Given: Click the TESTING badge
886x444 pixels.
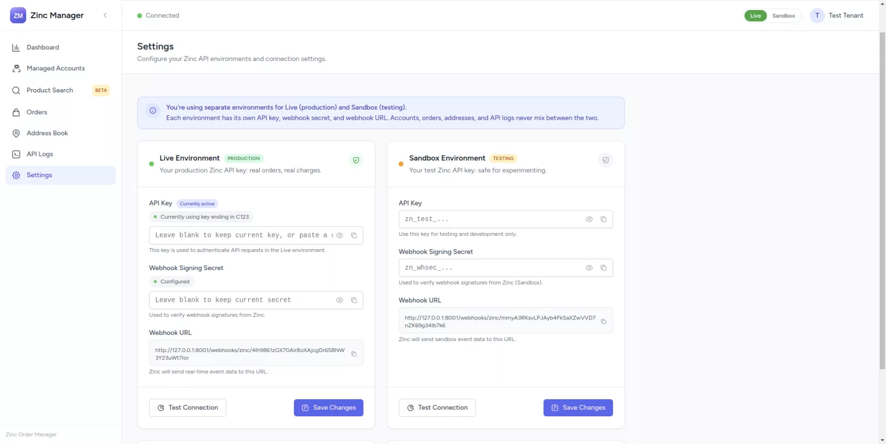Looking at the screenshot, I should (x=503, y=158).
